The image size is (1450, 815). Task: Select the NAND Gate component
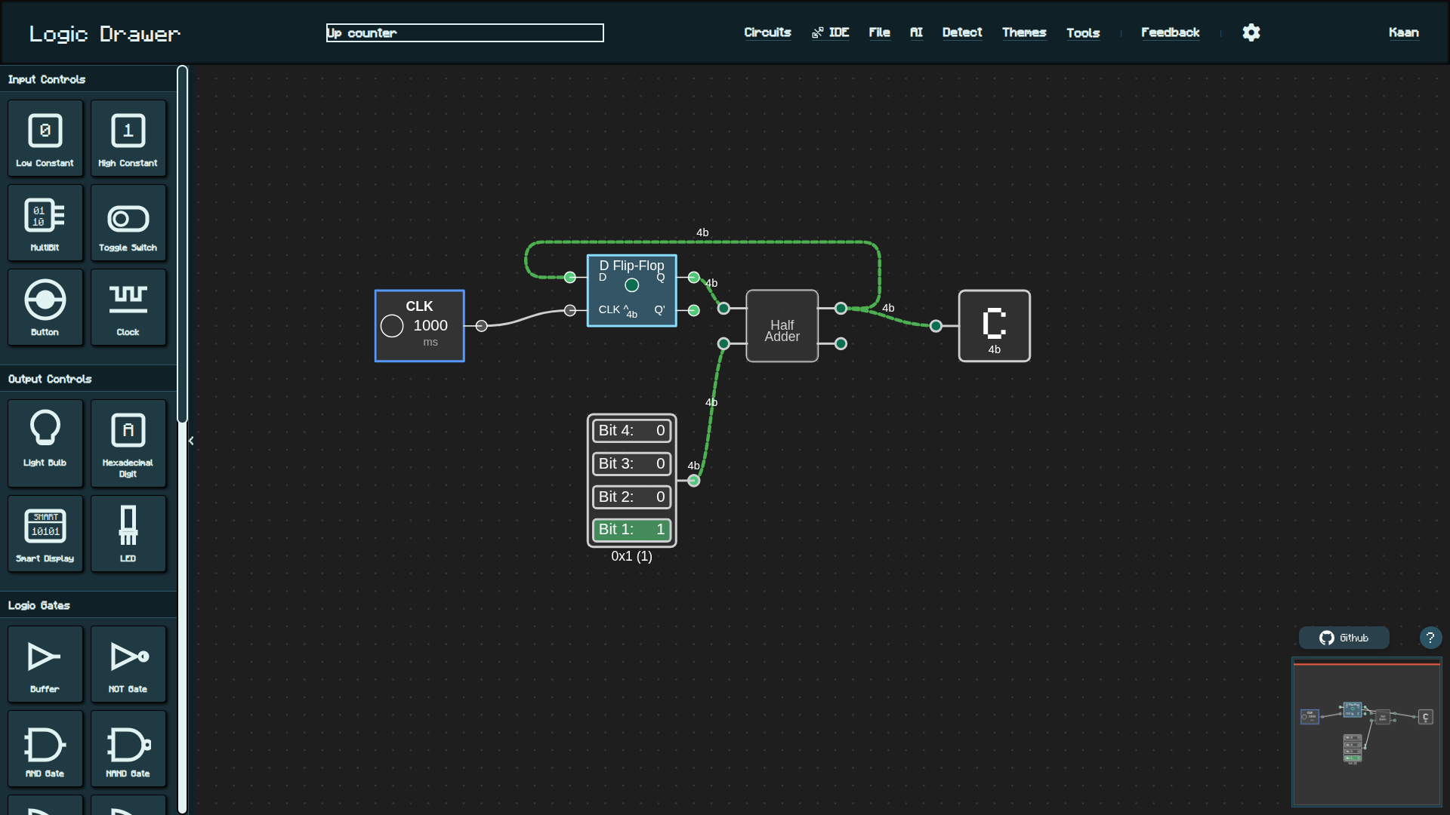(128, 749)
